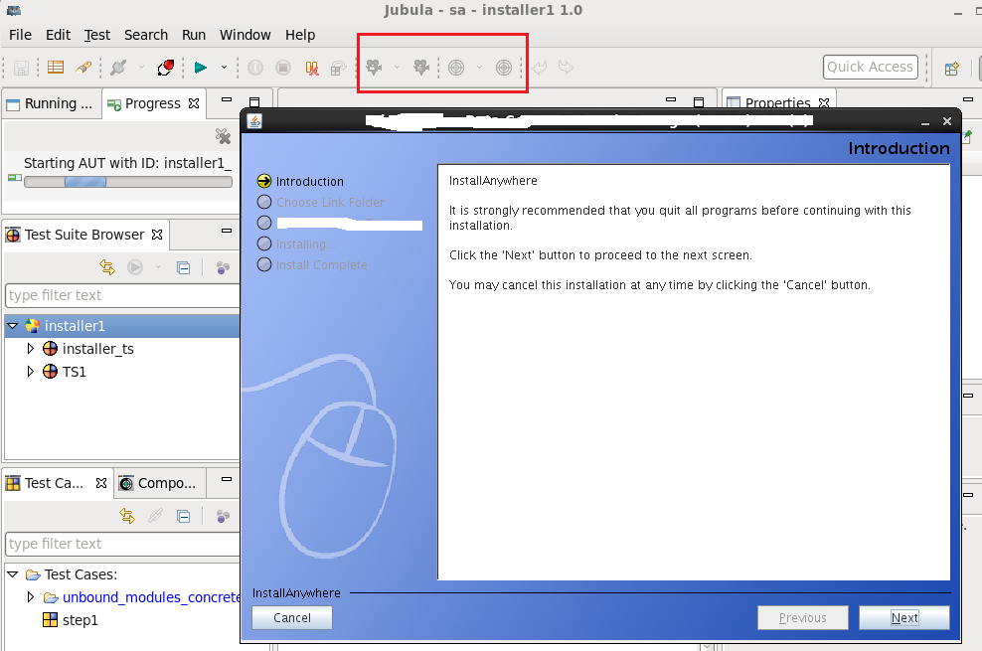982x651 pixels.
Task: Click the yellow bars with red X icon
Action: [x=311, y=68]
